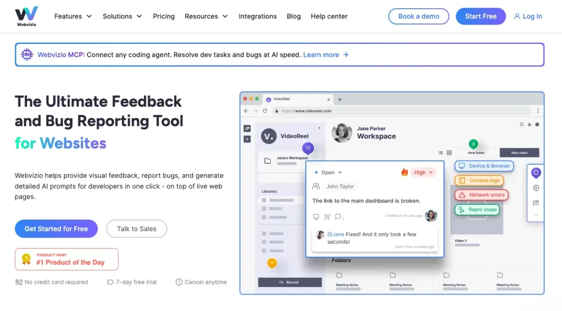Click the green pin marker numbered 8
Screen dimensions: 562x311
pos(473,145)
